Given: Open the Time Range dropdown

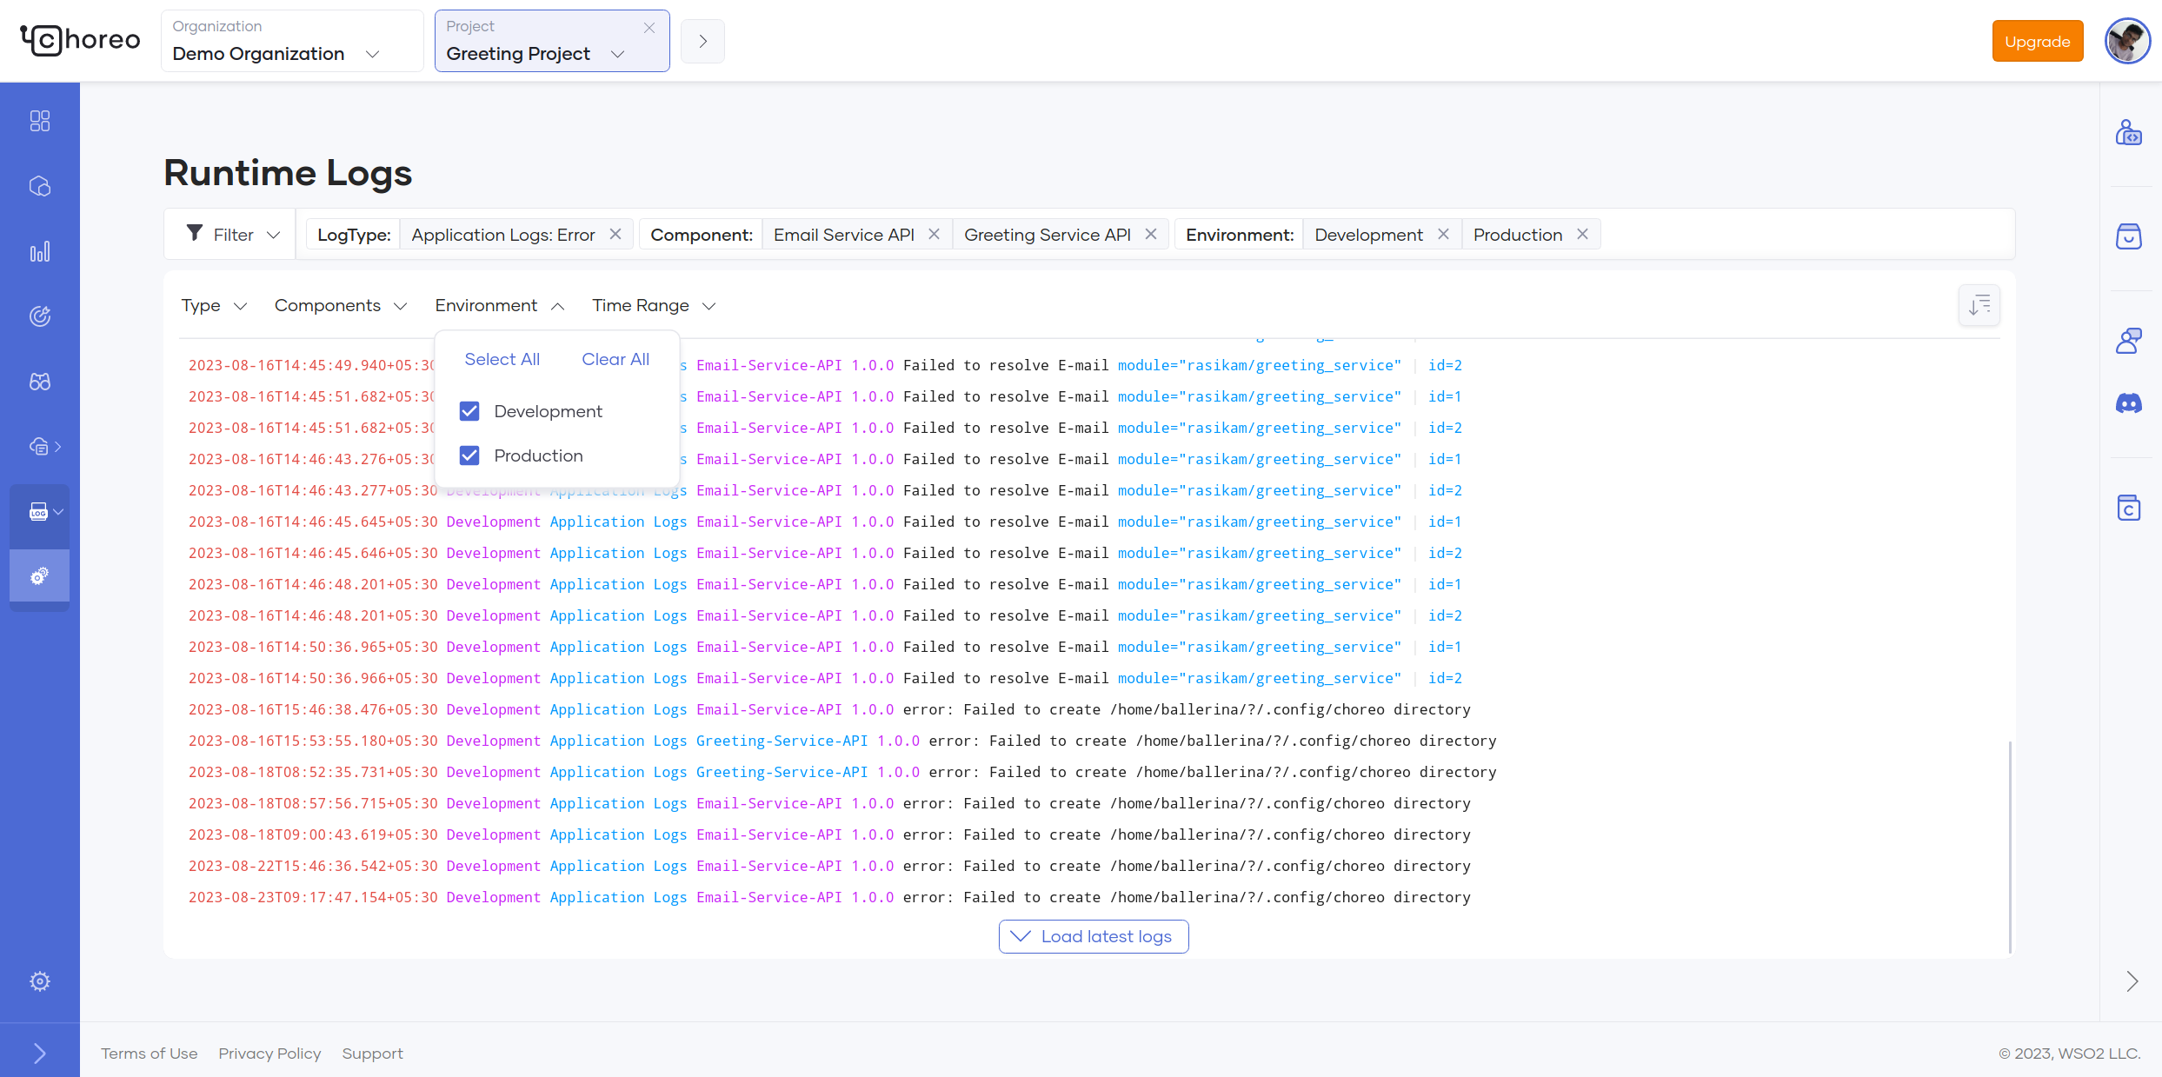Looking at the screenshot, I should (x=654, y=306).
